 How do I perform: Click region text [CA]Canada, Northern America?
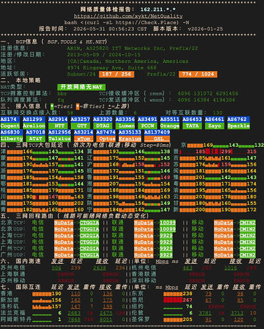(128, 61)
